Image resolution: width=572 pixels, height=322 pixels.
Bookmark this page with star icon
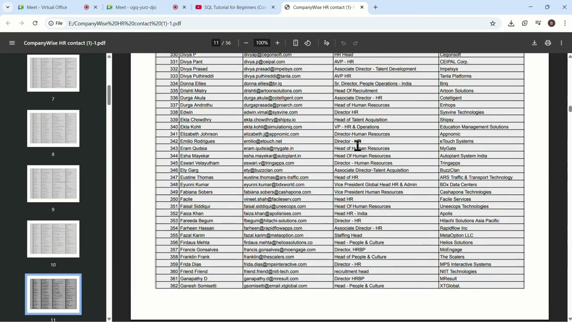tap(492, 23)
